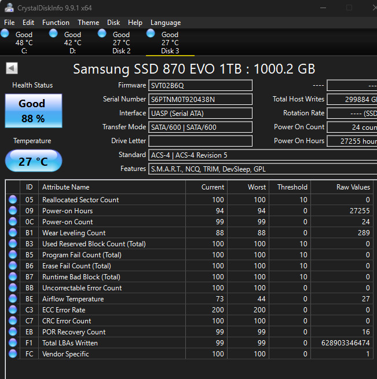This screenshot has width=377, height=379.
Task: Select the 'Wear Leveling Count' attribute name
Action: coord(74,233)
